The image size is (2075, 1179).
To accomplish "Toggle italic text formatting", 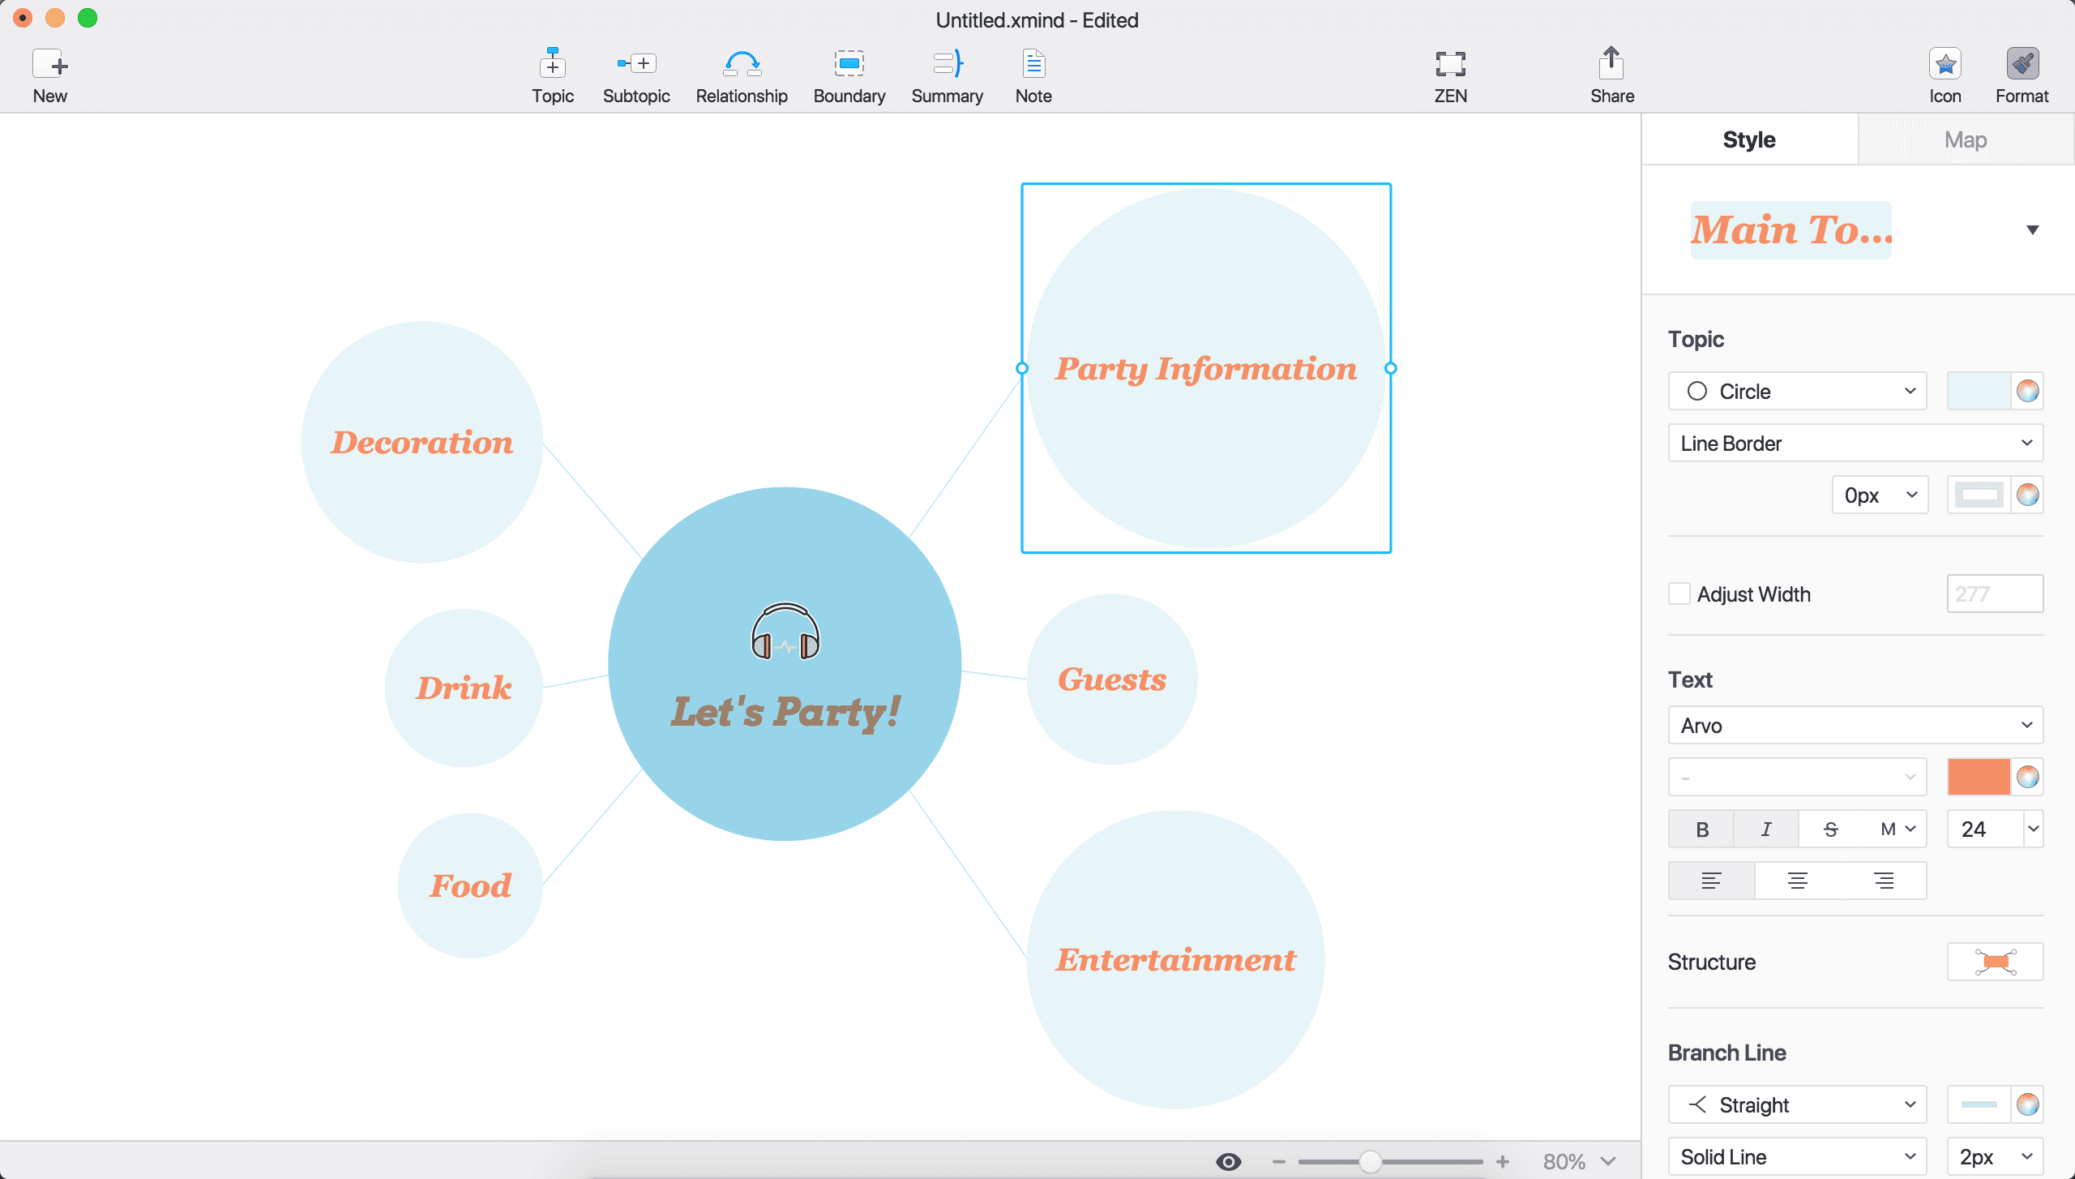I will [x=1765, y=829].
